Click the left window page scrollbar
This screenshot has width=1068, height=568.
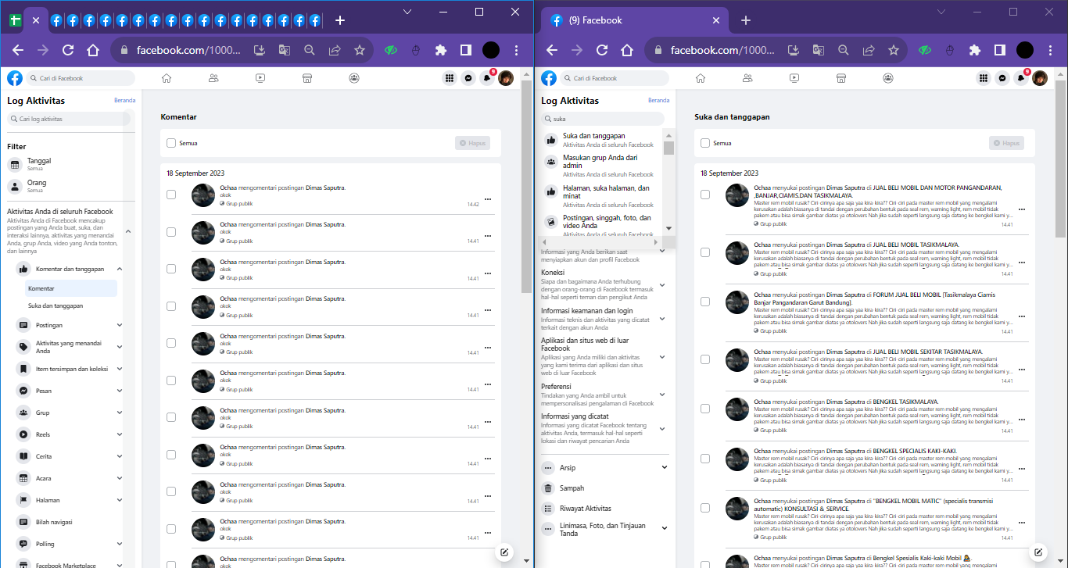point(527,186)
